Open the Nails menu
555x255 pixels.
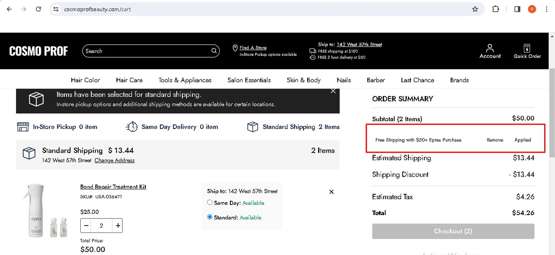click(x=344, y=80)
